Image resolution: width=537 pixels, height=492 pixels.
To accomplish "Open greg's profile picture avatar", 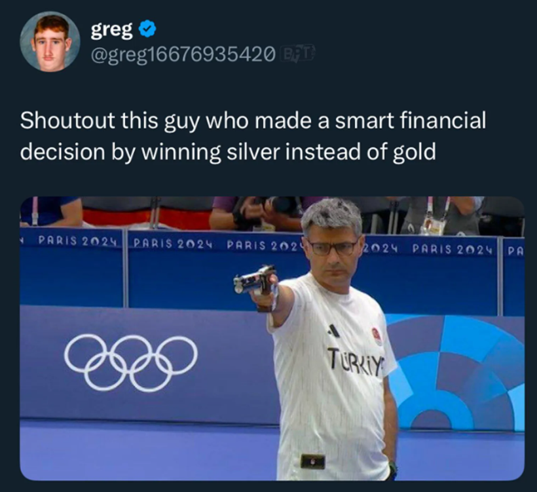I will pos(50,41).
